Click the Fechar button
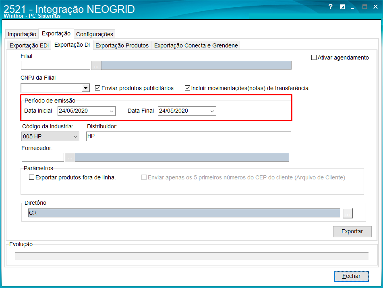Screen dimensions: 383x288 click(351, 276)
